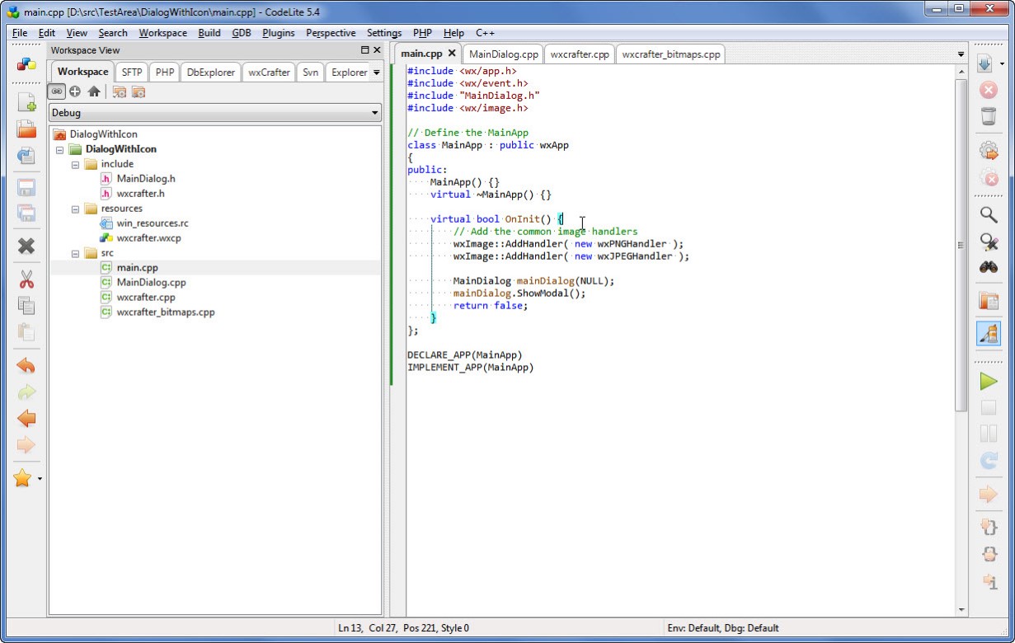Click the New File icon in left toolbar

(x=26, y=102)
